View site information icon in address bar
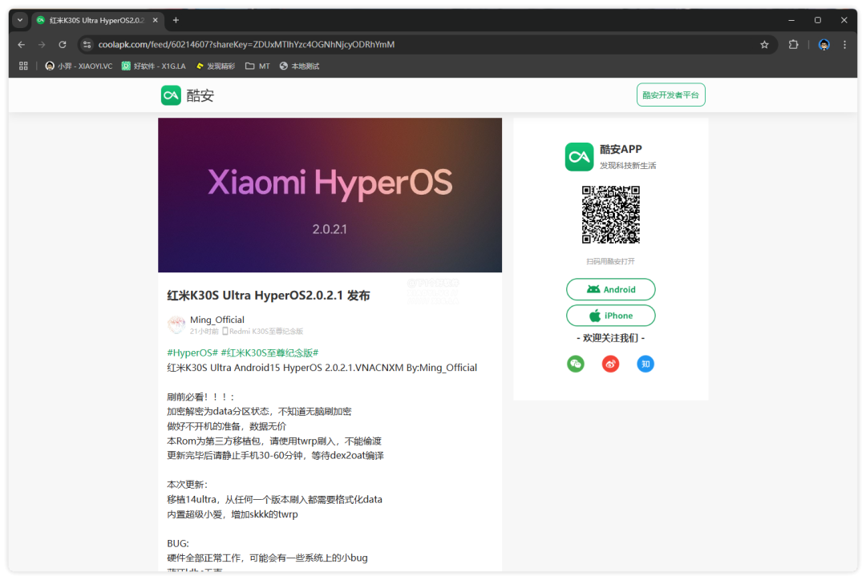This screenshot has height=580, width=866. tap(87, 45)
